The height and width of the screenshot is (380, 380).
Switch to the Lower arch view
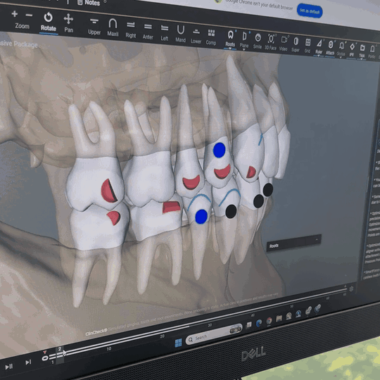(196, 37)
